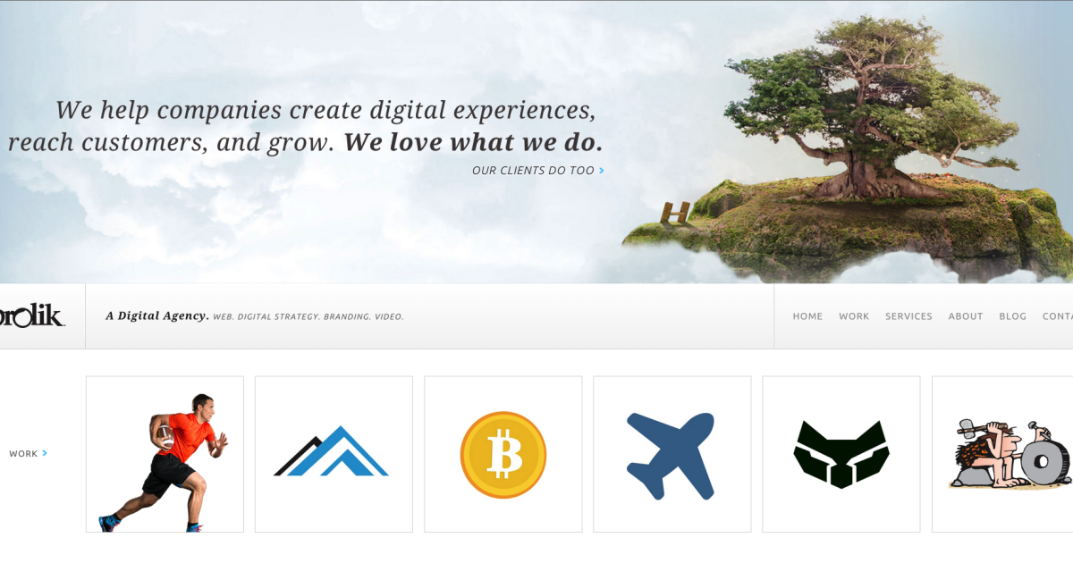The height and width of the screenshot is (563, 1073).
Task: Click the arrow after OUR CLIENTS DO TOO
Action: click(602, 170)
